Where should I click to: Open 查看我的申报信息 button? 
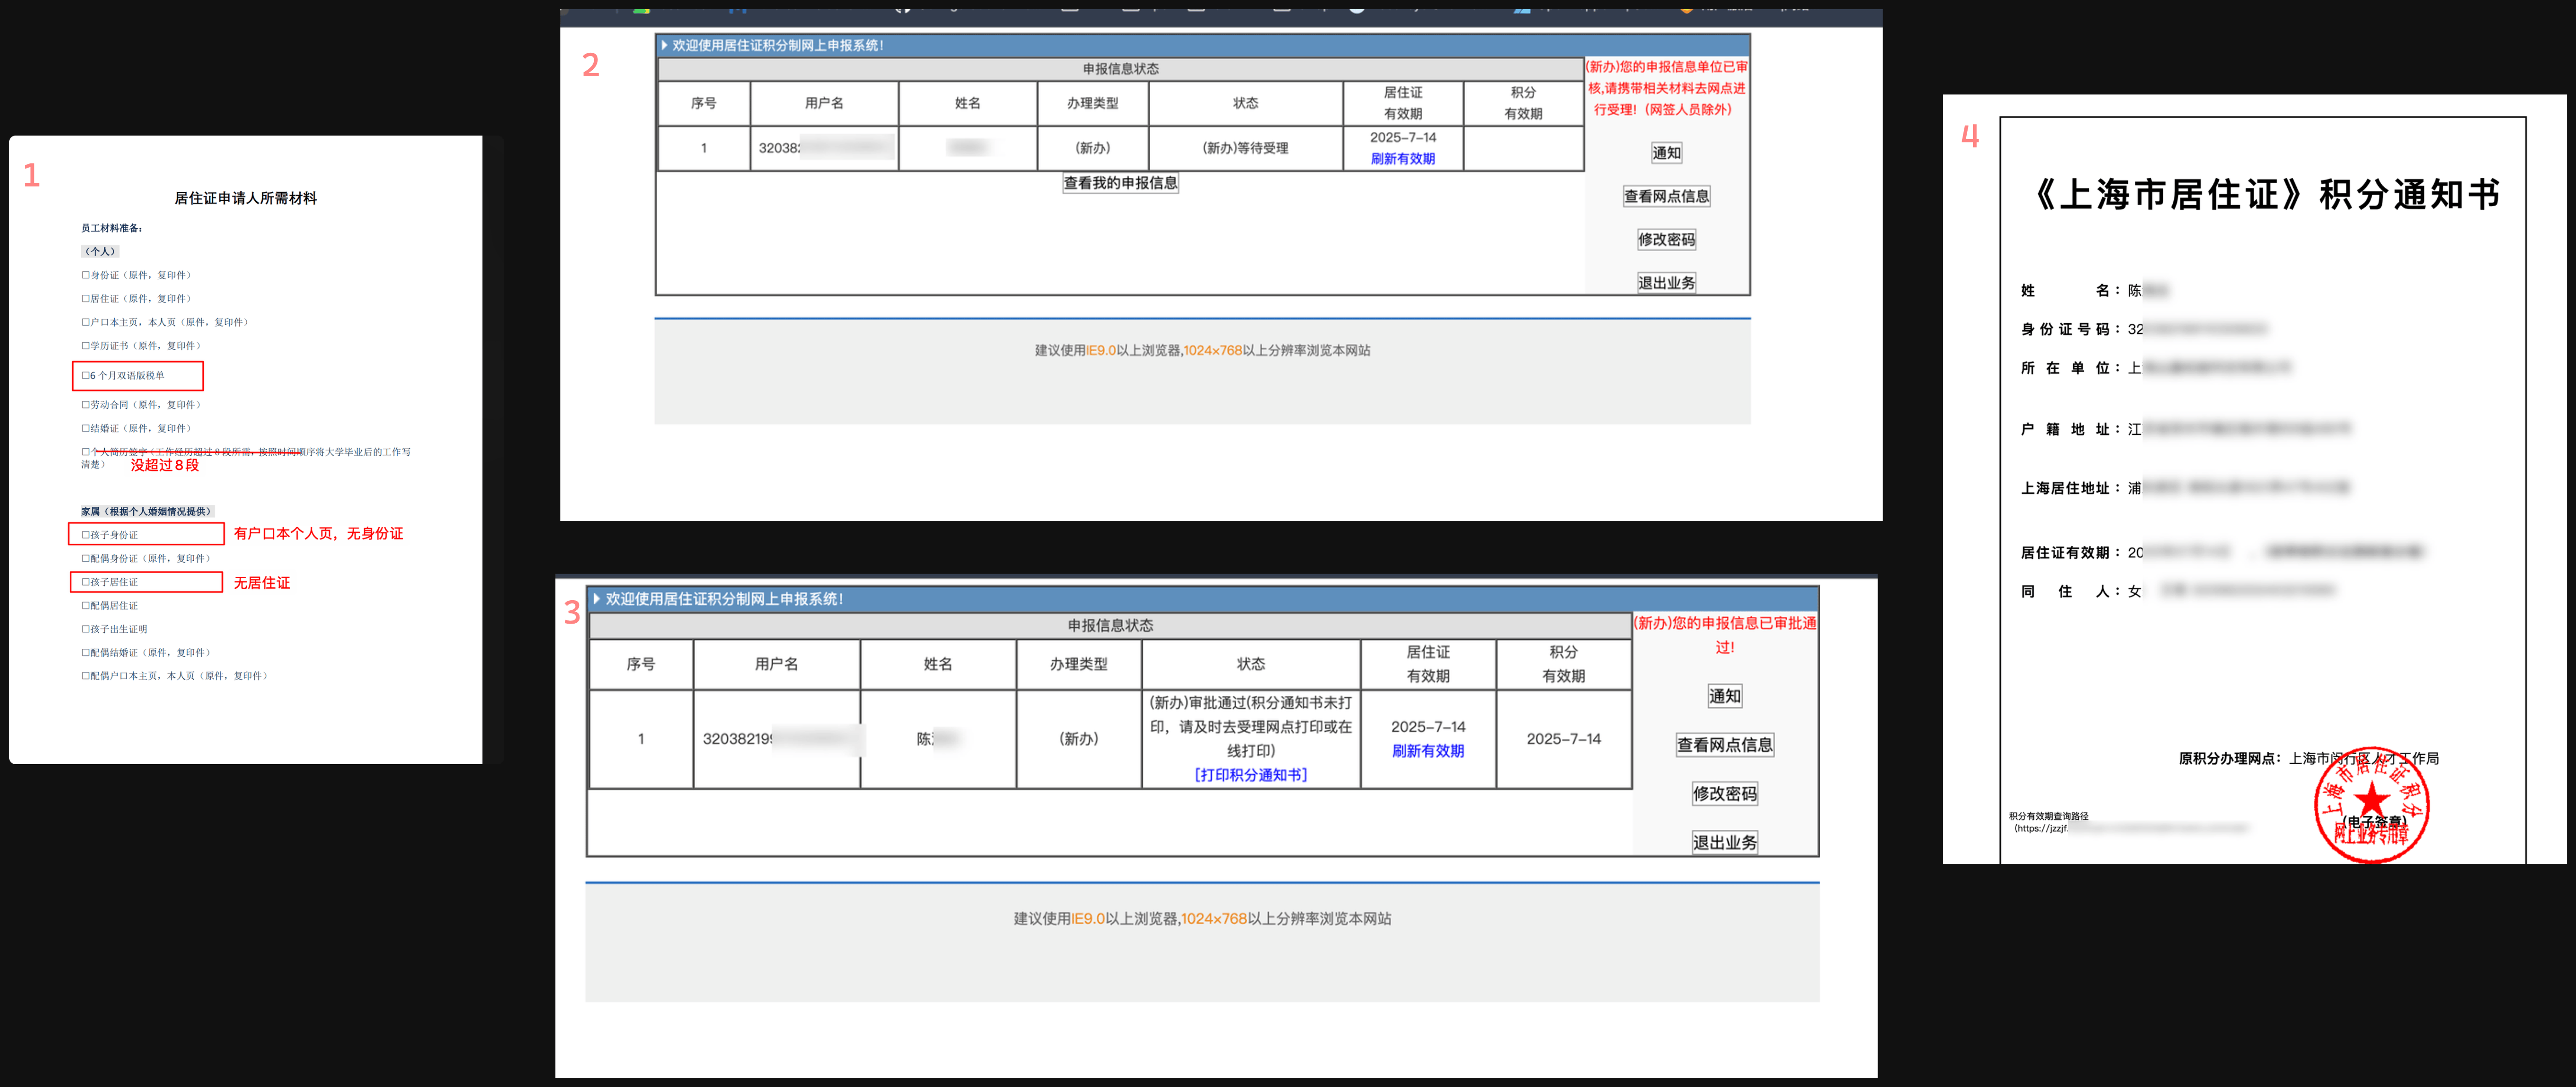coord(1120,183)
